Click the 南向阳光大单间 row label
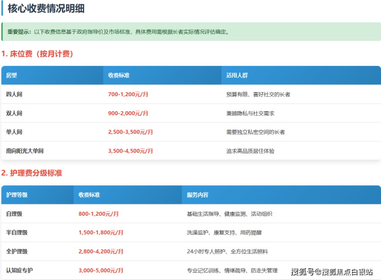 click(25, 151)
